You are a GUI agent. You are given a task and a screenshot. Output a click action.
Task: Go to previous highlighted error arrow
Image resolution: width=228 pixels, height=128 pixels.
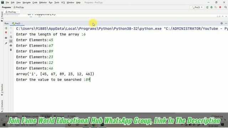[x=223, y=16]
